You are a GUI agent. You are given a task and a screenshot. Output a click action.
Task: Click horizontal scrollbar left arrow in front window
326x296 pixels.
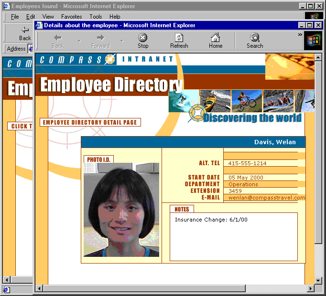pos(39,288)
